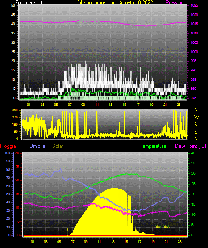Click the 1015 pressure axis value

click(x=194, y=24)
